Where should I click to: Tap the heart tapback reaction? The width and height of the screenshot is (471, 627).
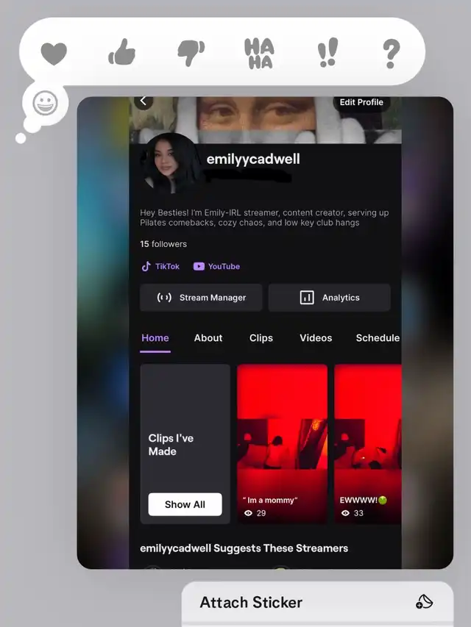pyautogui.click(x=54, y=53)
